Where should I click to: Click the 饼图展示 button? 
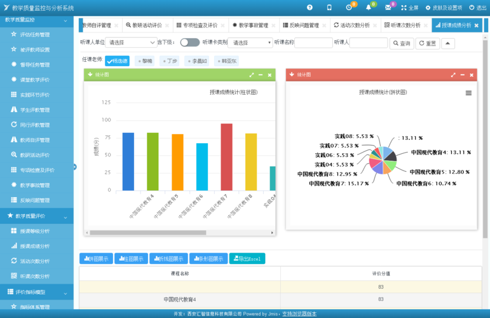(96, 259)
